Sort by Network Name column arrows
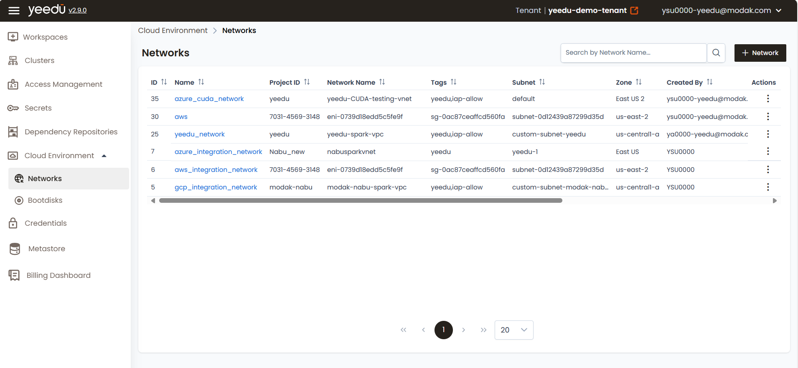This screenshot has width=798, height=368. 382,82
